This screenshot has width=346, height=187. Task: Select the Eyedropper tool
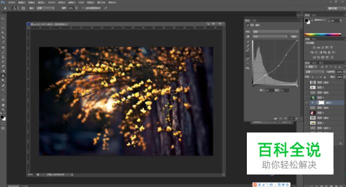click(x=3, y=42)
